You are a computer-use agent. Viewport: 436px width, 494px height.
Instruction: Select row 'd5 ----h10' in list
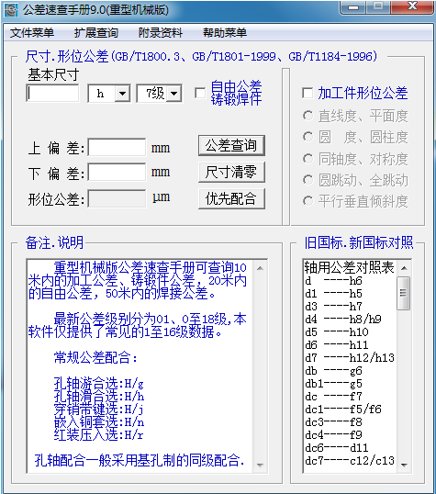click(x=337, y=332)
